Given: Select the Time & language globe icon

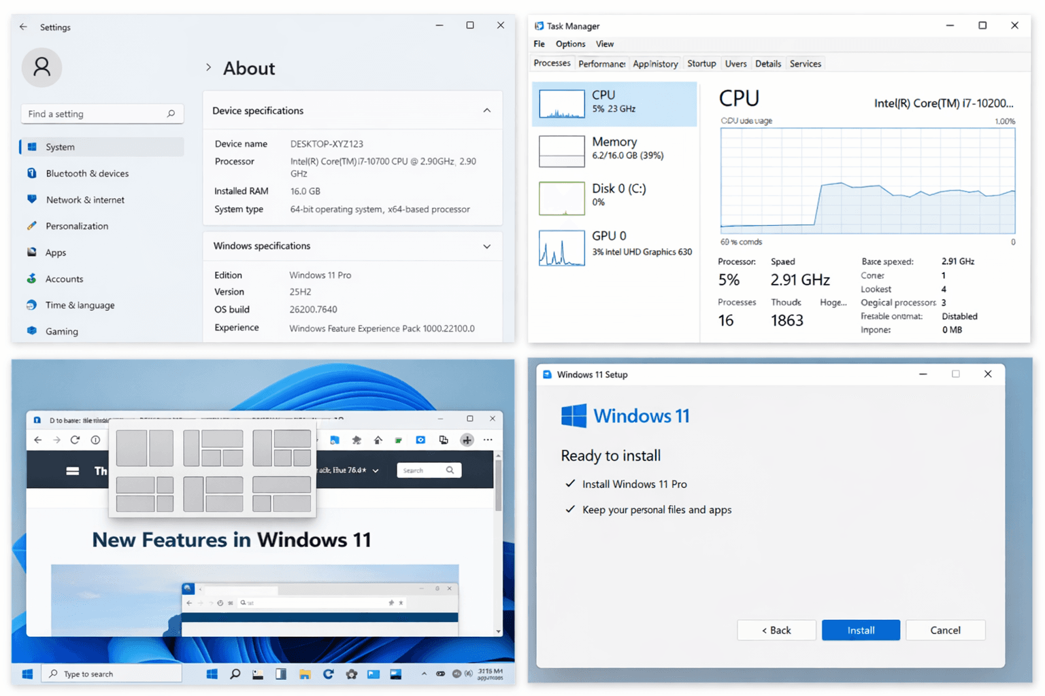Looking at the screenshot, I should pyautogui.click(x=32, y=305).
